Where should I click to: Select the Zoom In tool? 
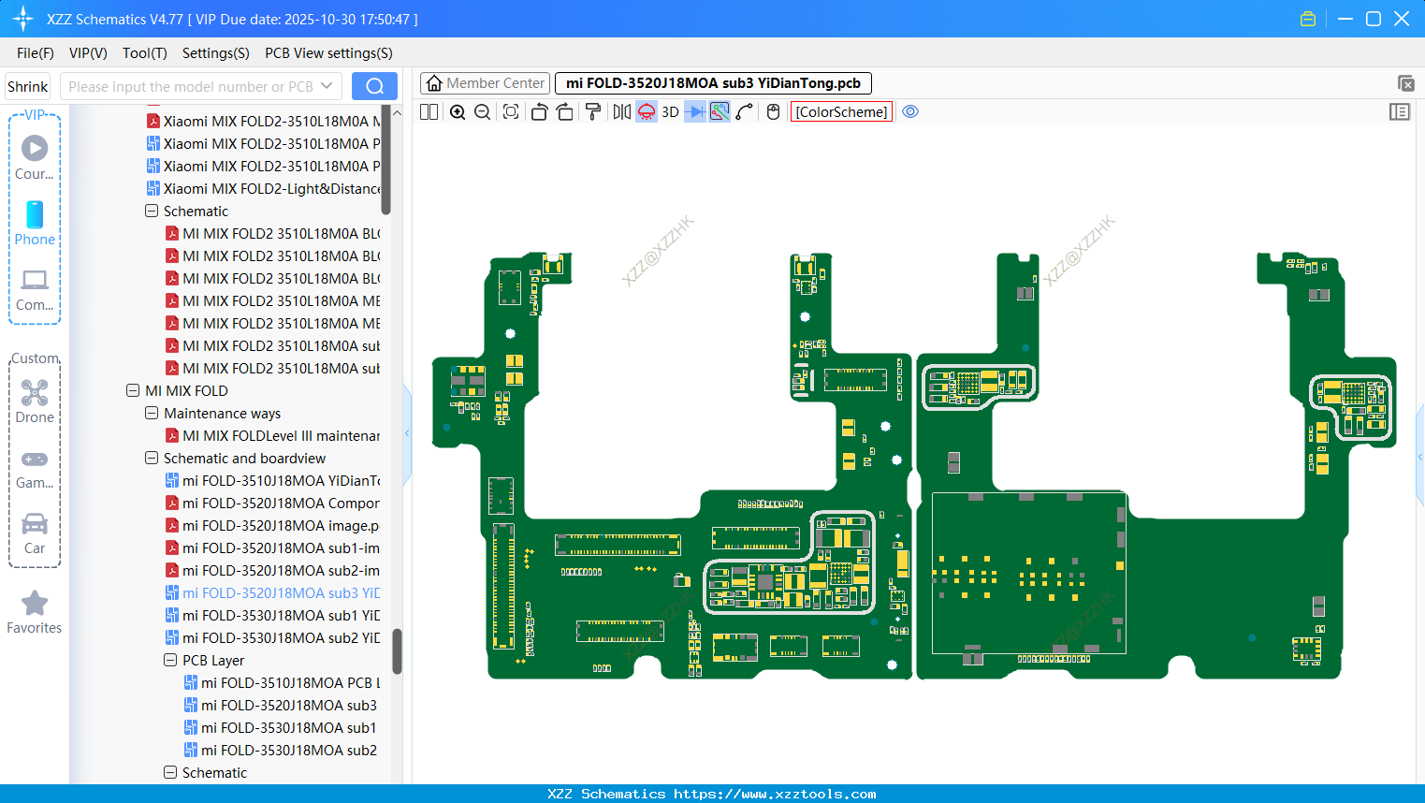(458, 111)
